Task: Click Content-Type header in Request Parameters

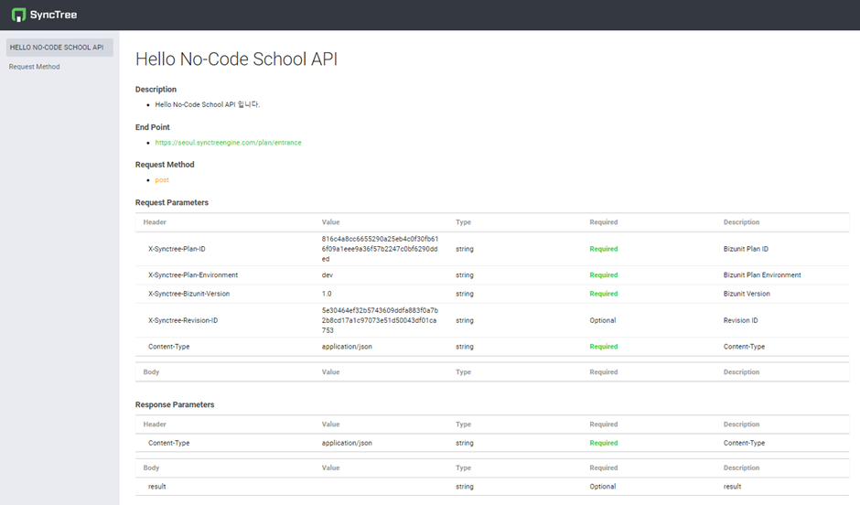Action: point(169,347)
